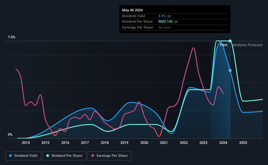
Task: Click the teal Dividend Per Share legend dot
Action: point(48,156)
